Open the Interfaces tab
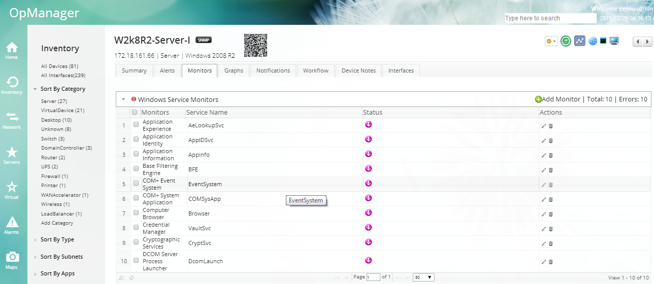 [401, 70]
